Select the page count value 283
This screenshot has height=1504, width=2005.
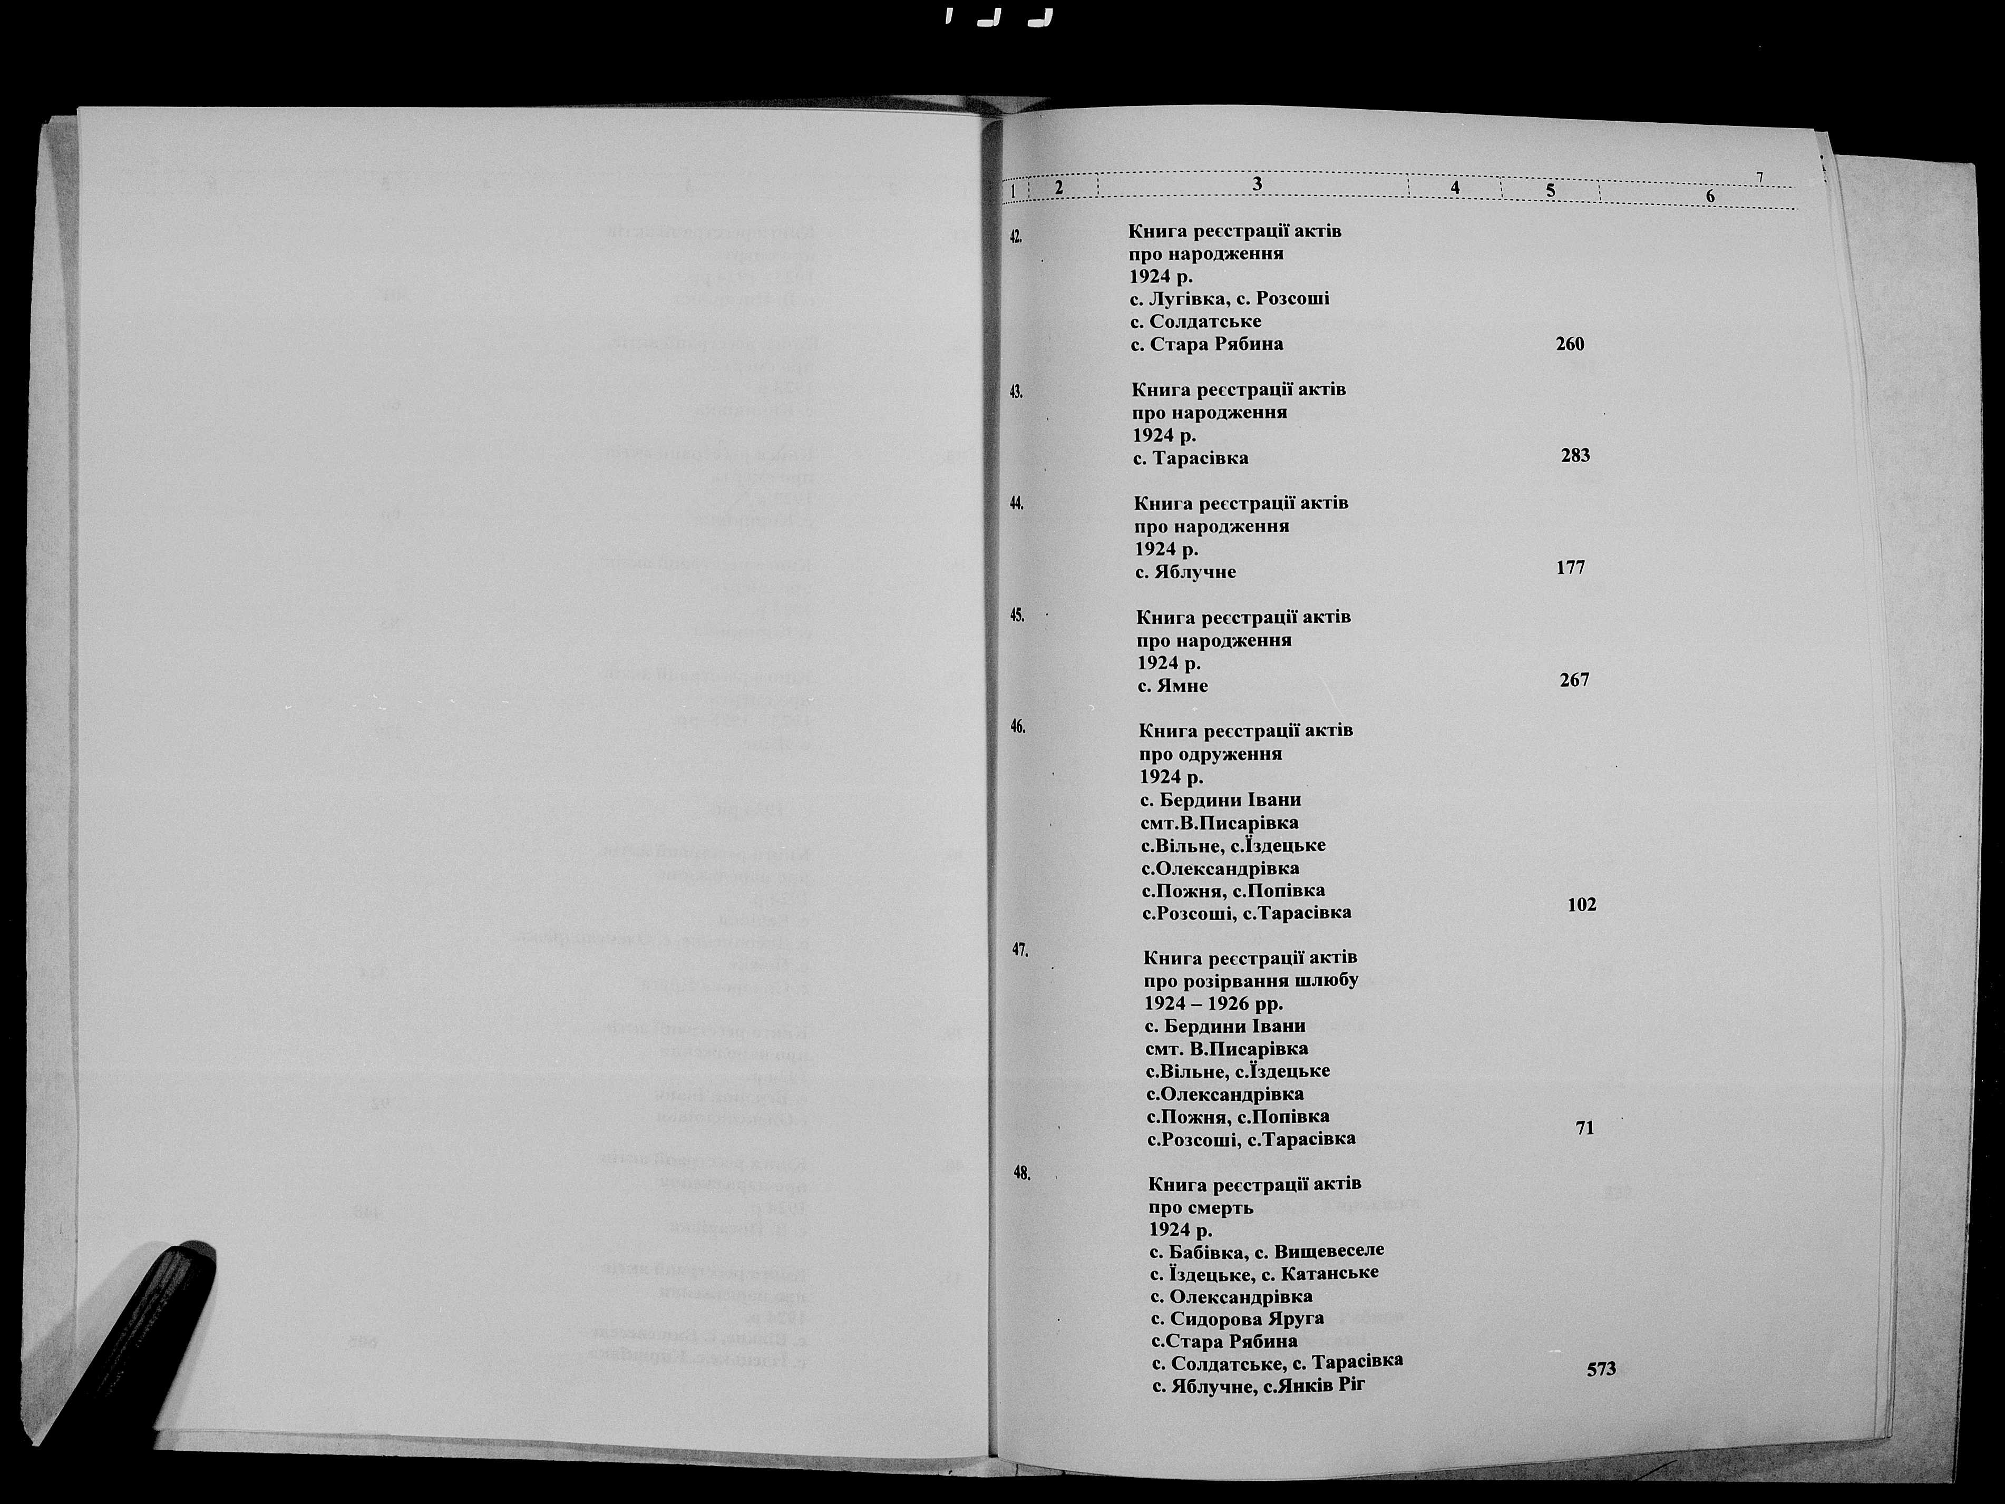click(x=1575, y=456)
